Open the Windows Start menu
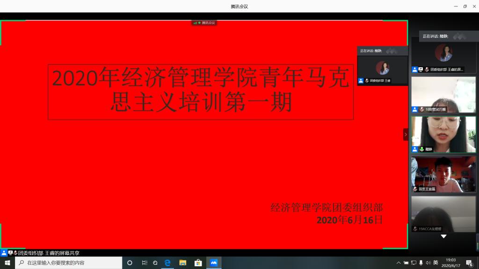This screenshot has width=479, height=269. point(7,262)
